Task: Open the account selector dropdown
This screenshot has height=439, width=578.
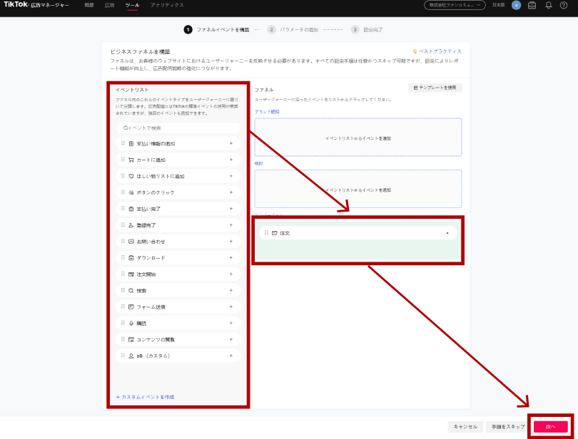Action: (455, 5)
